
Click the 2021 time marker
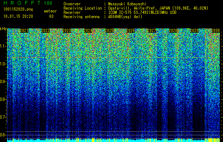click(24, 31)
